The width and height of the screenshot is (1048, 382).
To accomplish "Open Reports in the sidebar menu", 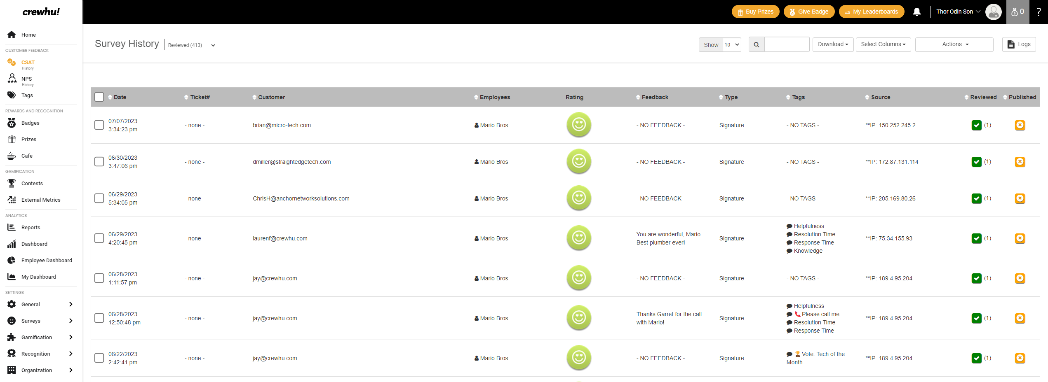I will pyautogui.click(x=31, y=228).
